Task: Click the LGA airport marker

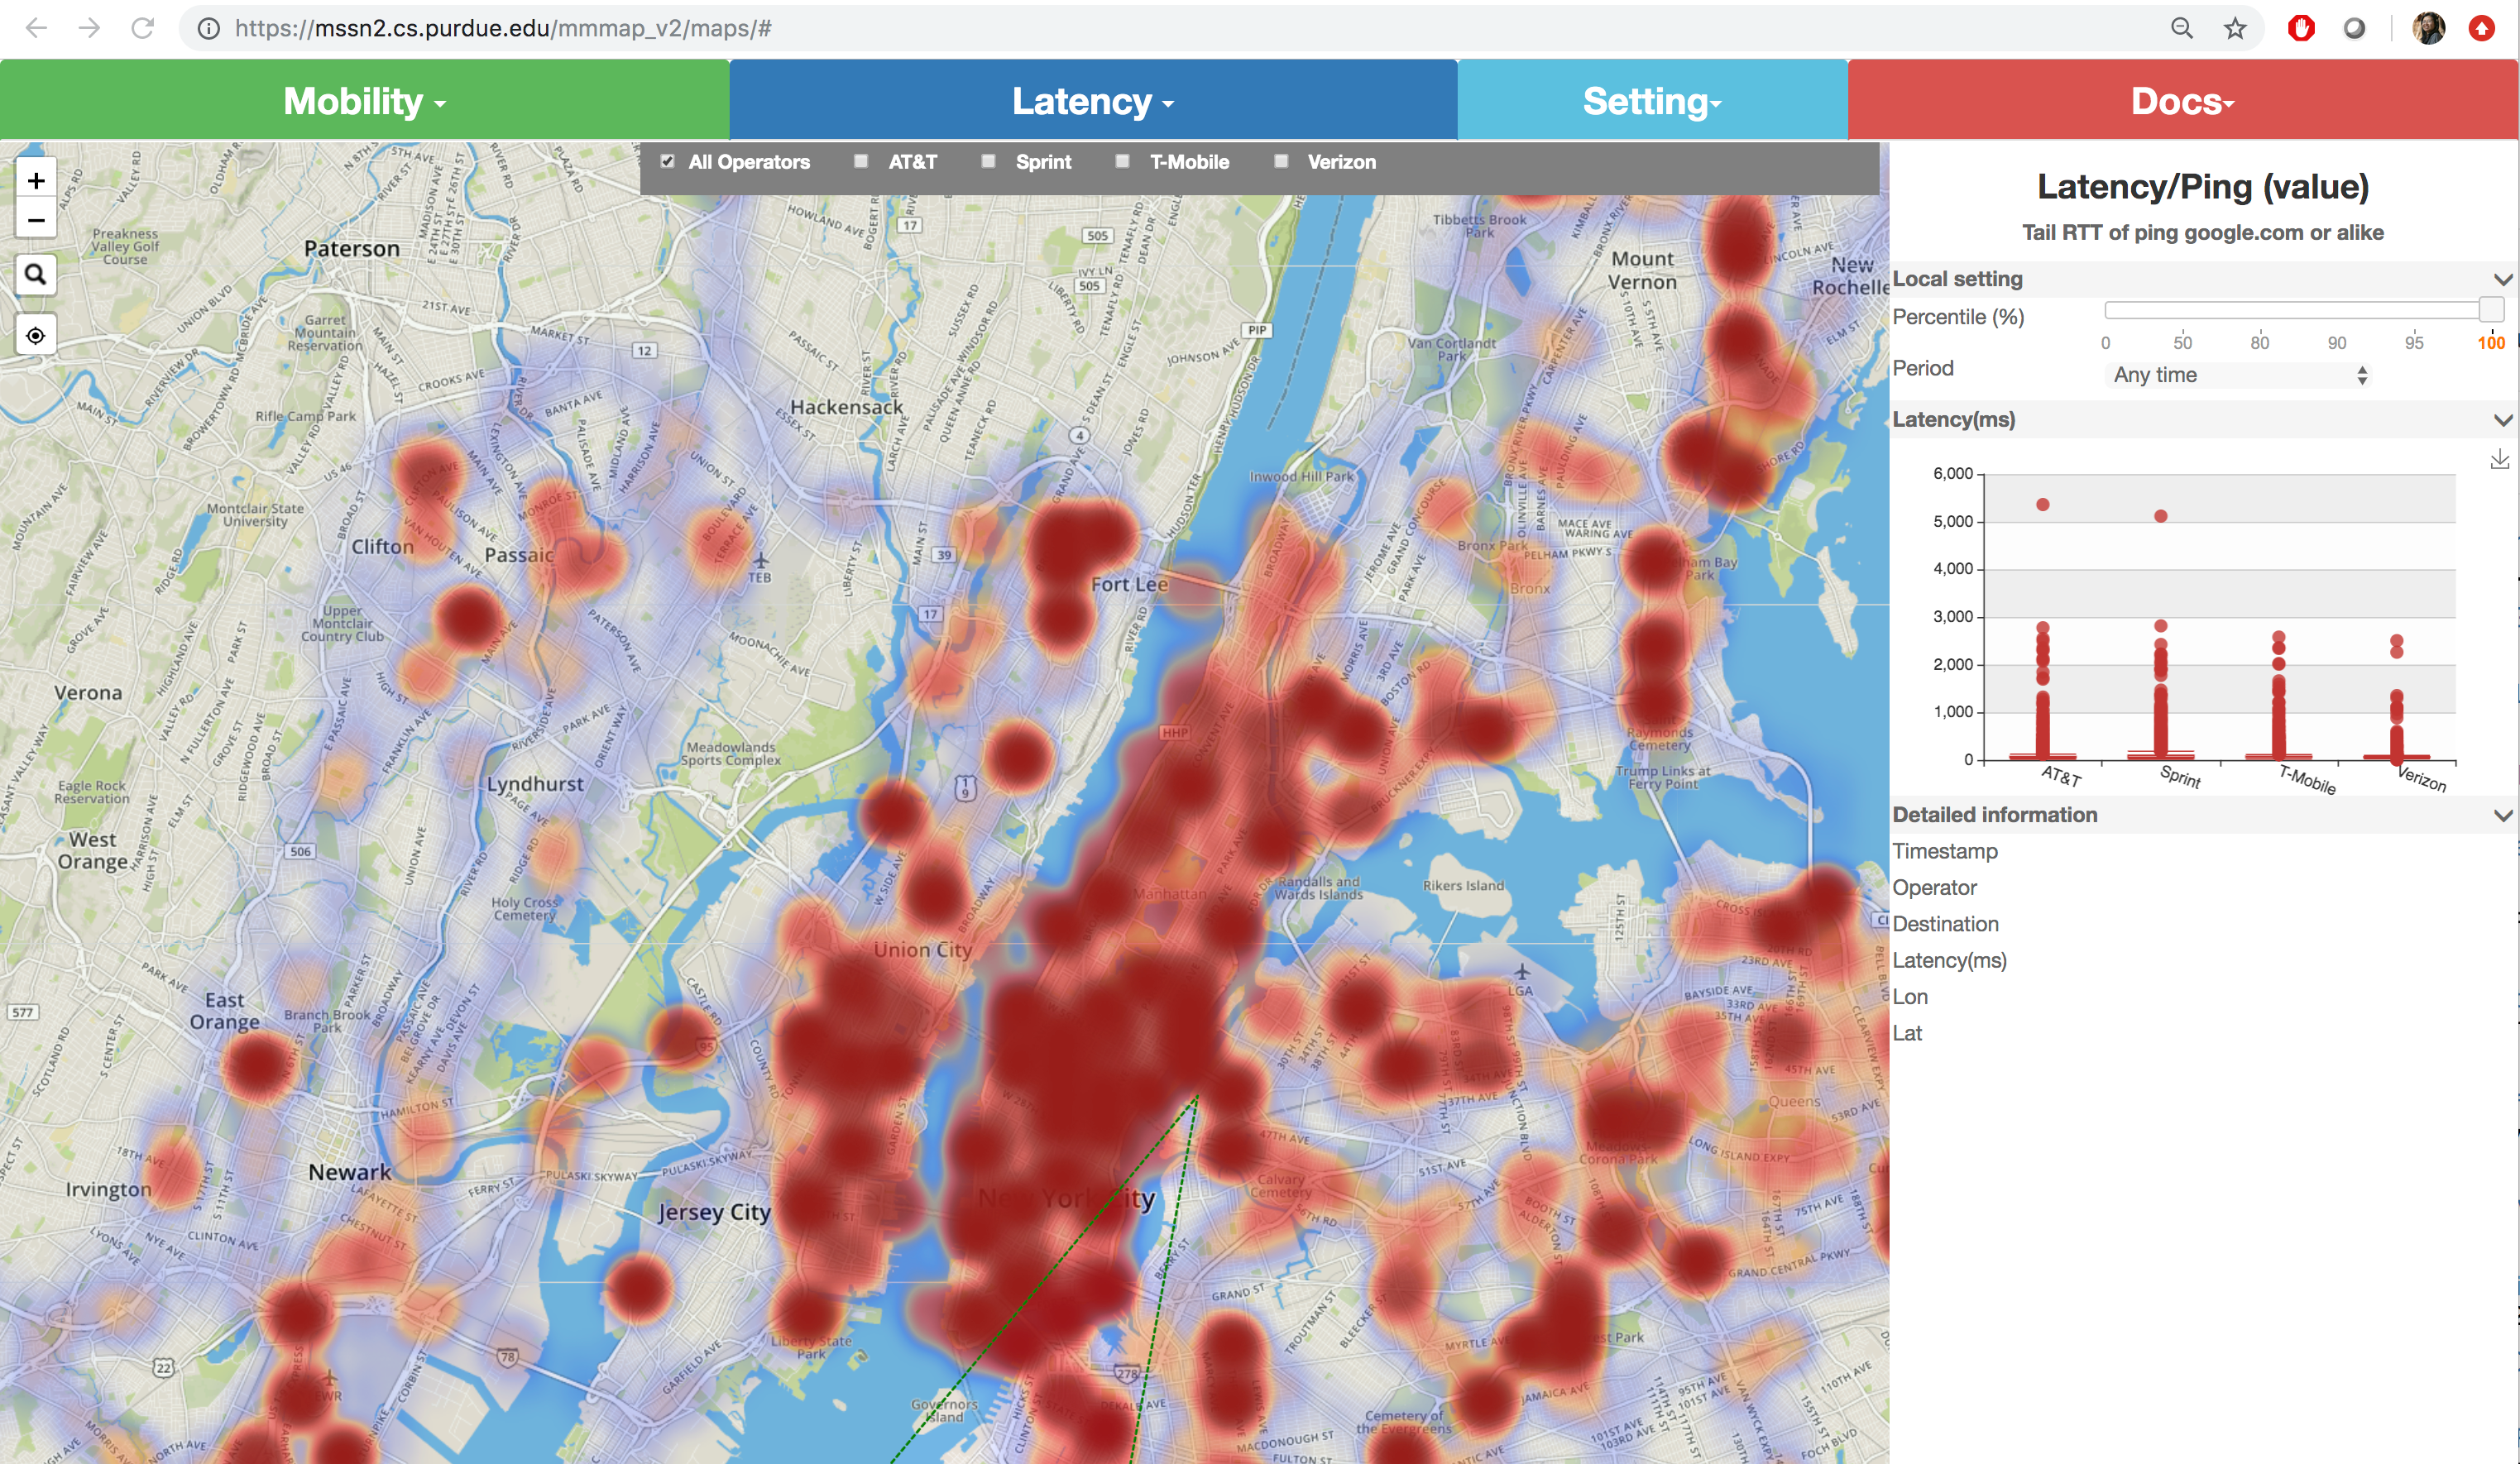Action: coord(1521,979)
